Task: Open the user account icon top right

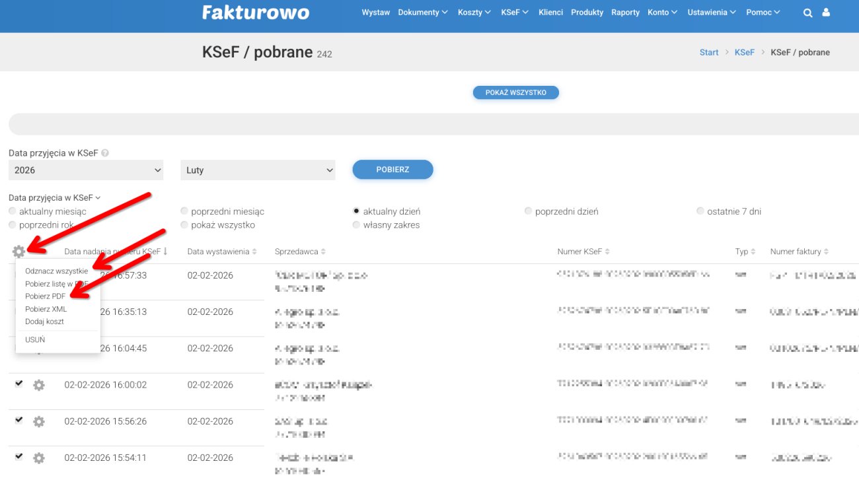Action: point(827,12)
